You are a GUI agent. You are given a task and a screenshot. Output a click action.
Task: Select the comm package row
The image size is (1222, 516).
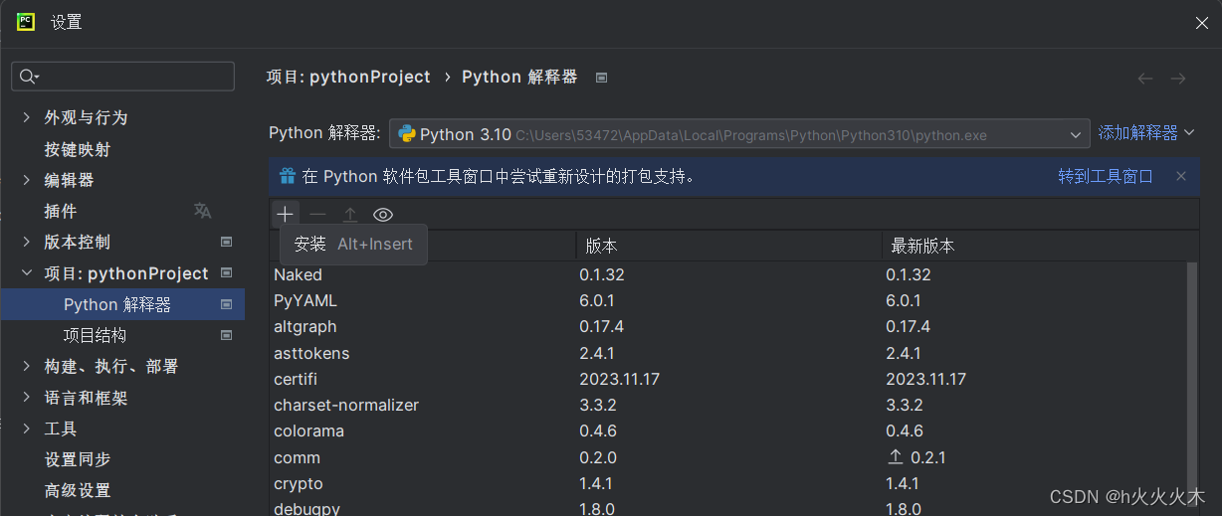[727, 457]
